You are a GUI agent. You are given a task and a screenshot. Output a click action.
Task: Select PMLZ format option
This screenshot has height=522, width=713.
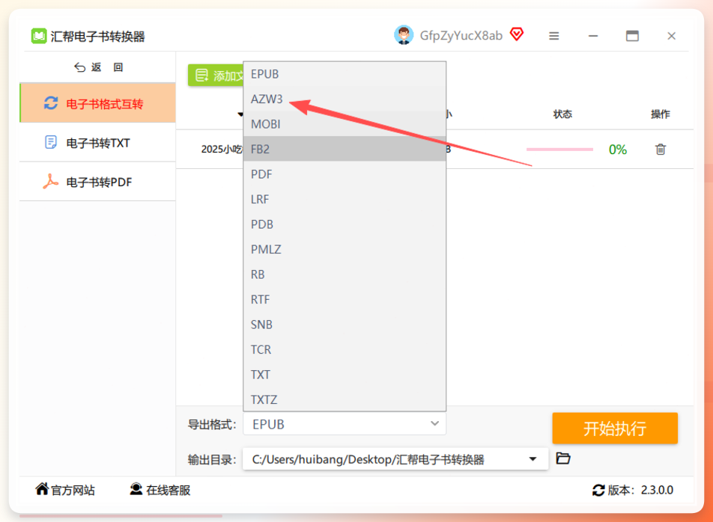(x=345, y=249)
